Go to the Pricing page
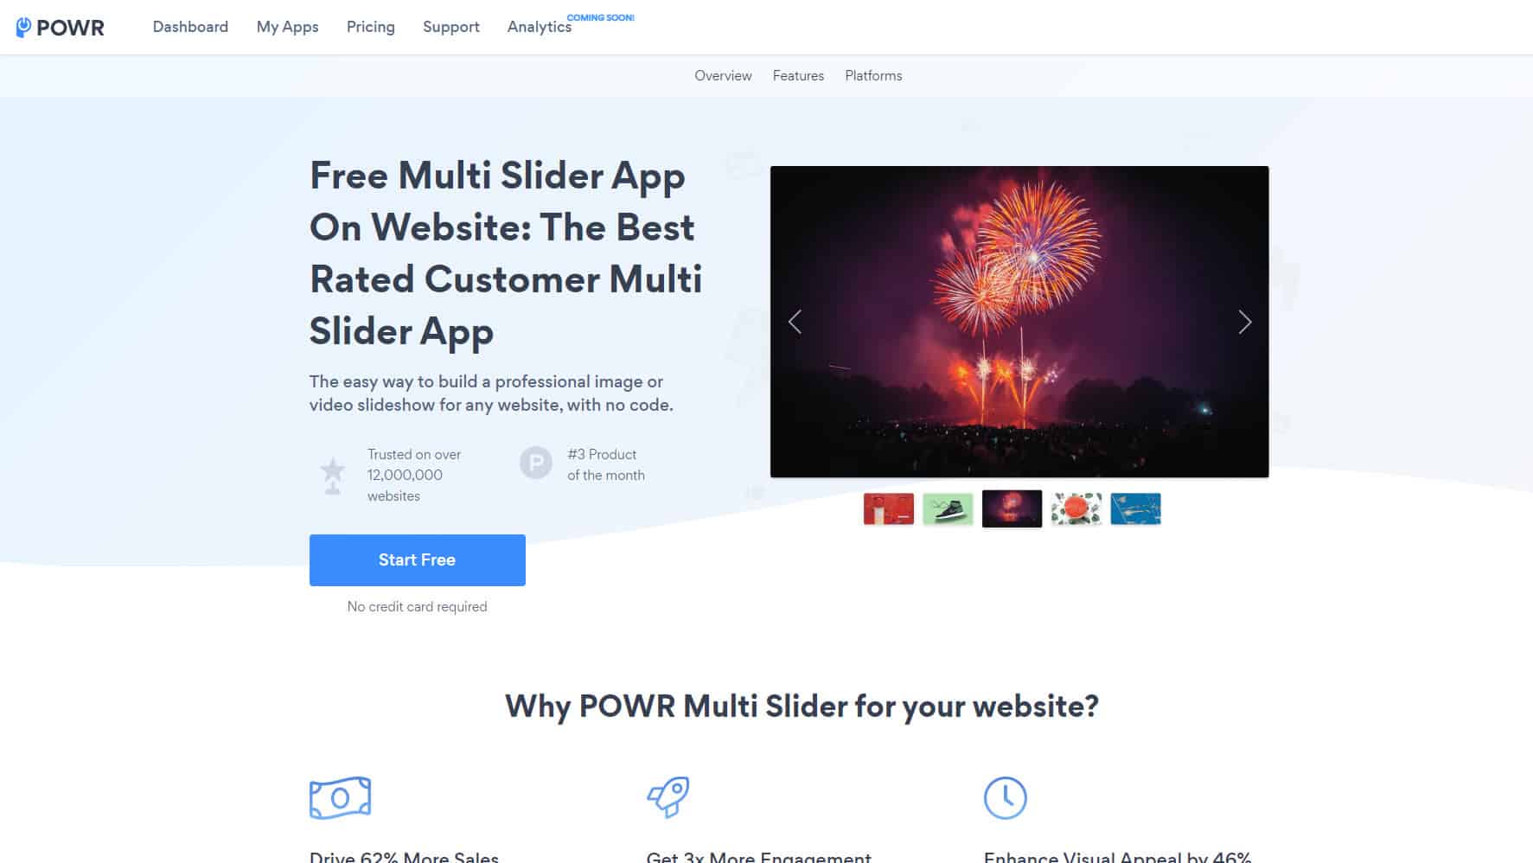This screenshot has height=863, width=1533. coord(371,27)
